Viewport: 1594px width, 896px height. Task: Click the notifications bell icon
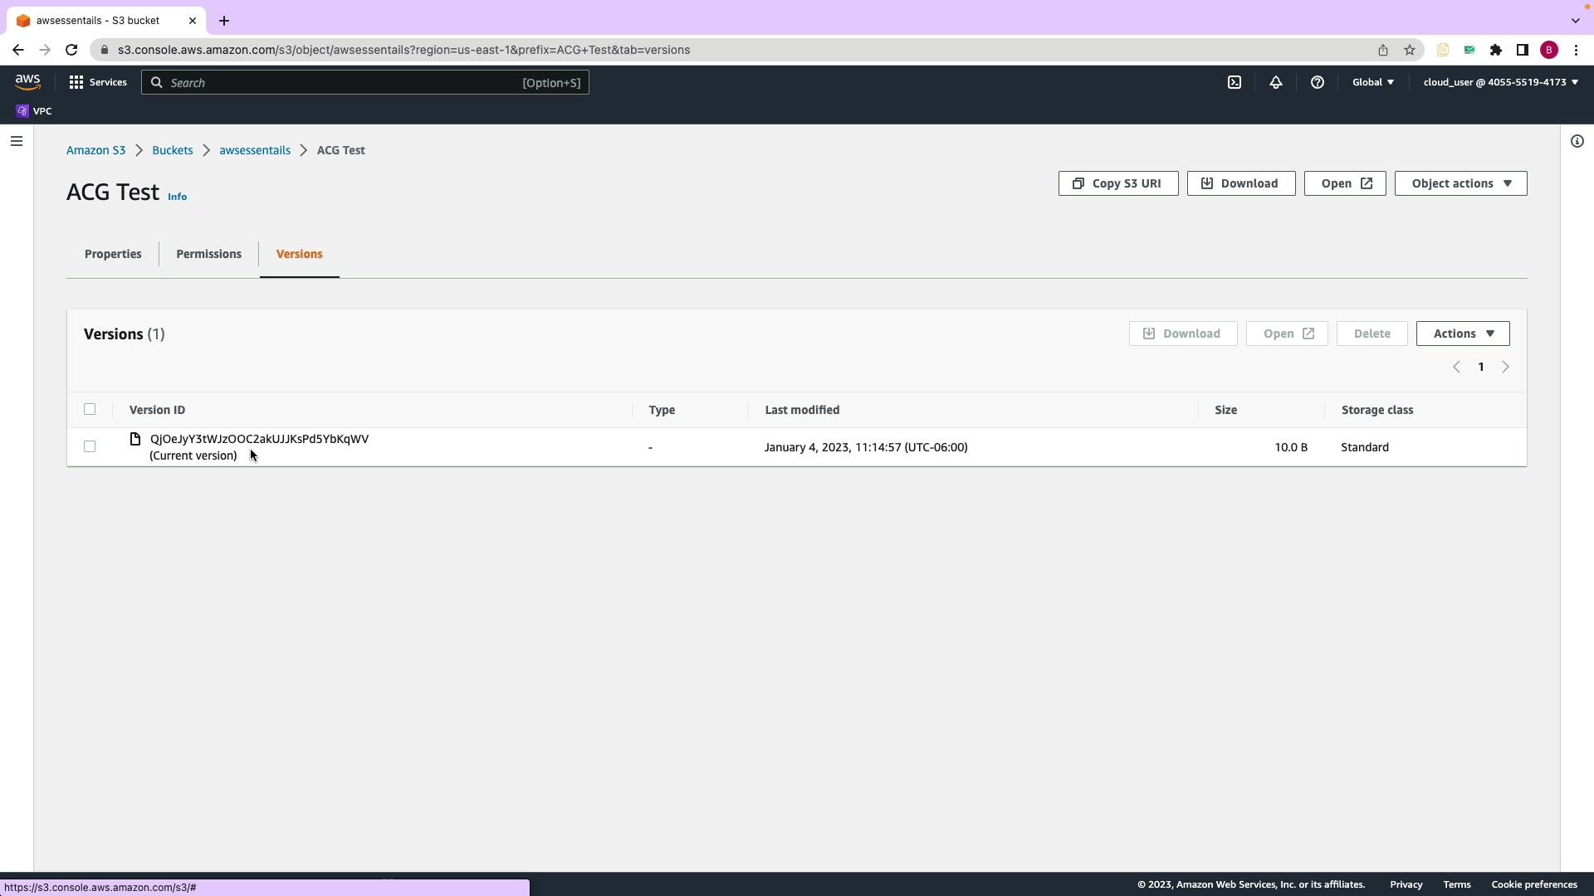(x=1276, y=82)
